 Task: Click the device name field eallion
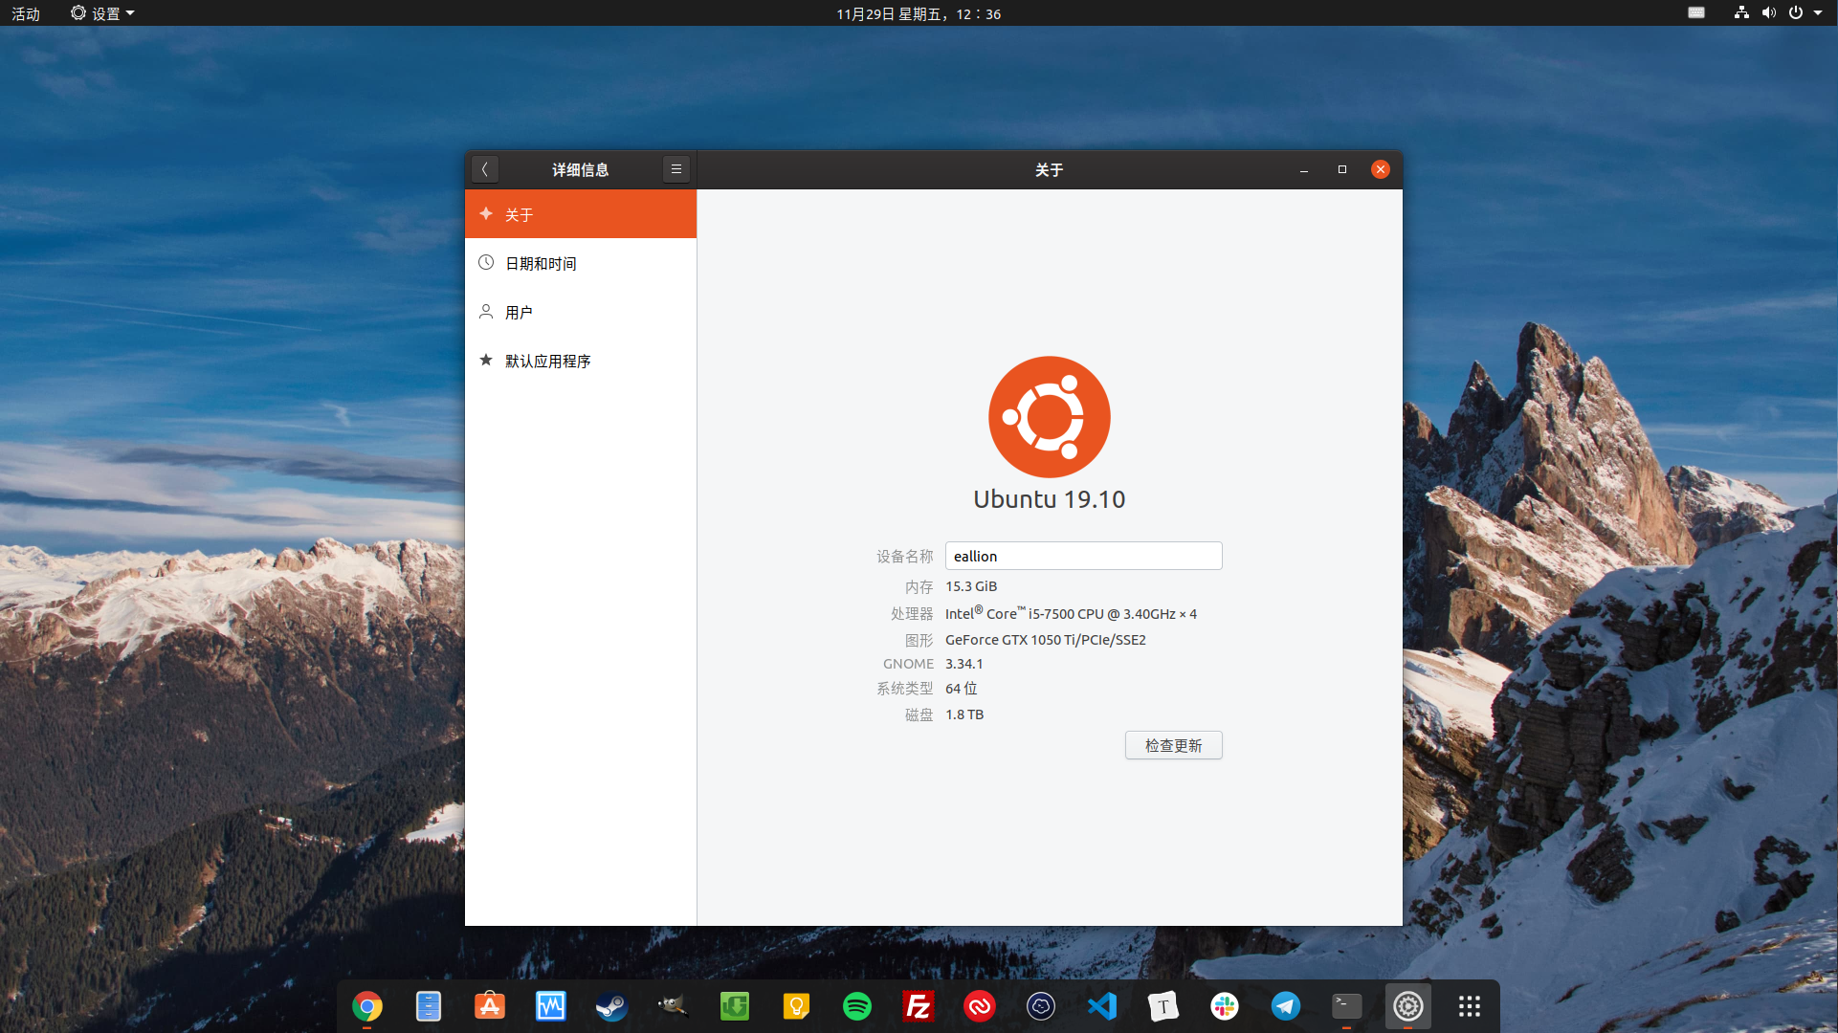point(1084,556)
